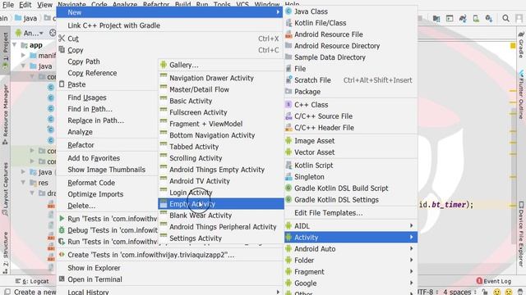Viewport: 526px width, 295px height.
Task: Select Android Things Peripheral Activity
Action: [x=221, y=227]
